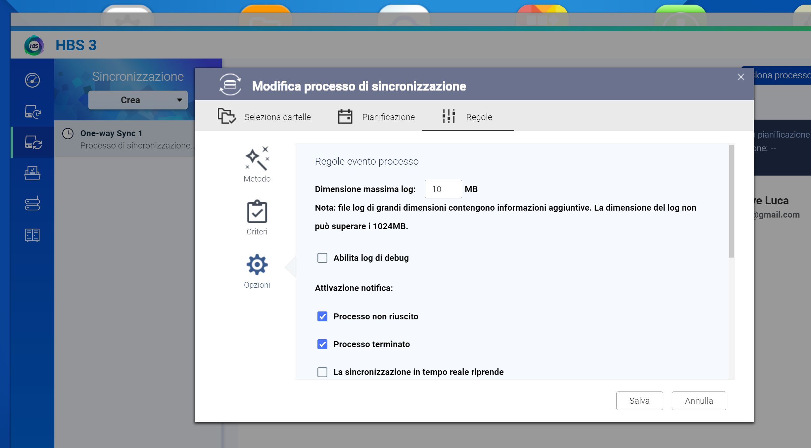Click the rules panel vertical scrollbar
This screenshot has width=811, height=448.
(x=731, y=202)
